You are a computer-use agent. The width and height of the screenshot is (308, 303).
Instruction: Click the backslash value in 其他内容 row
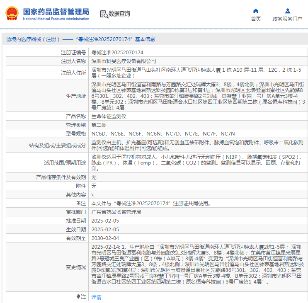click(x=92, y=194)
